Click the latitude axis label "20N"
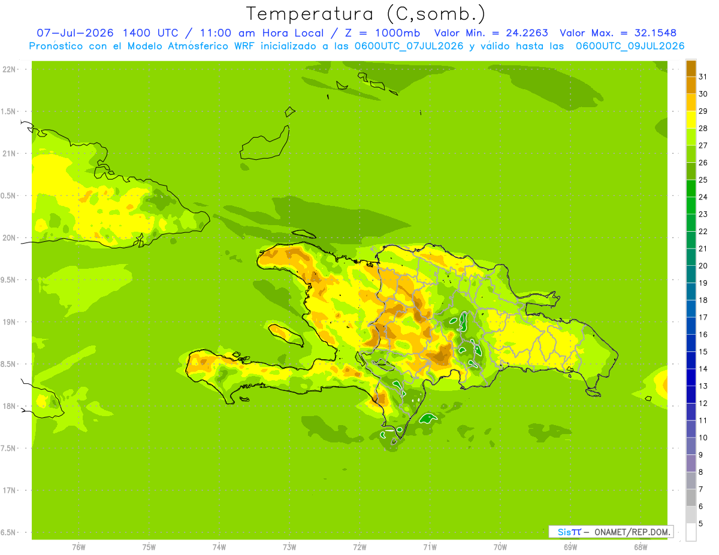 pyautogui.click(x=9, y=238)
